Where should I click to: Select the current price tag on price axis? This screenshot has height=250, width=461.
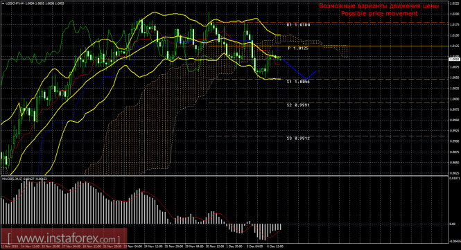pos(454,60)
